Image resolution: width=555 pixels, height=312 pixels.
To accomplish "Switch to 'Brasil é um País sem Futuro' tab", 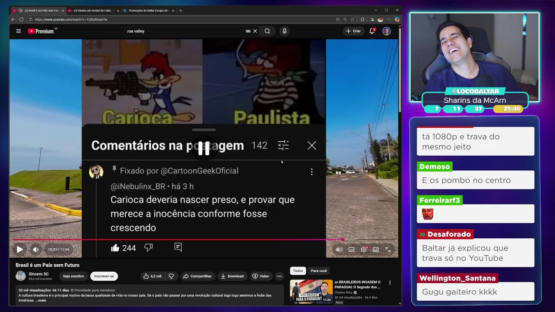I will click(x=38, y=10).
